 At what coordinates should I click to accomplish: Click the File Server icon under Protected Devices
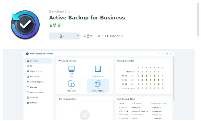pyautogui.click(x=71, y=84)
